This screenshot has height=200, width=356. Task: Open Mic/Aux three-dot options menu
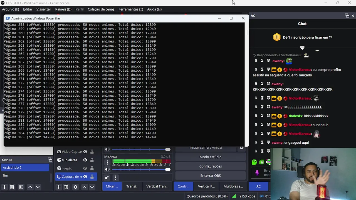click(x=107, y=163)
